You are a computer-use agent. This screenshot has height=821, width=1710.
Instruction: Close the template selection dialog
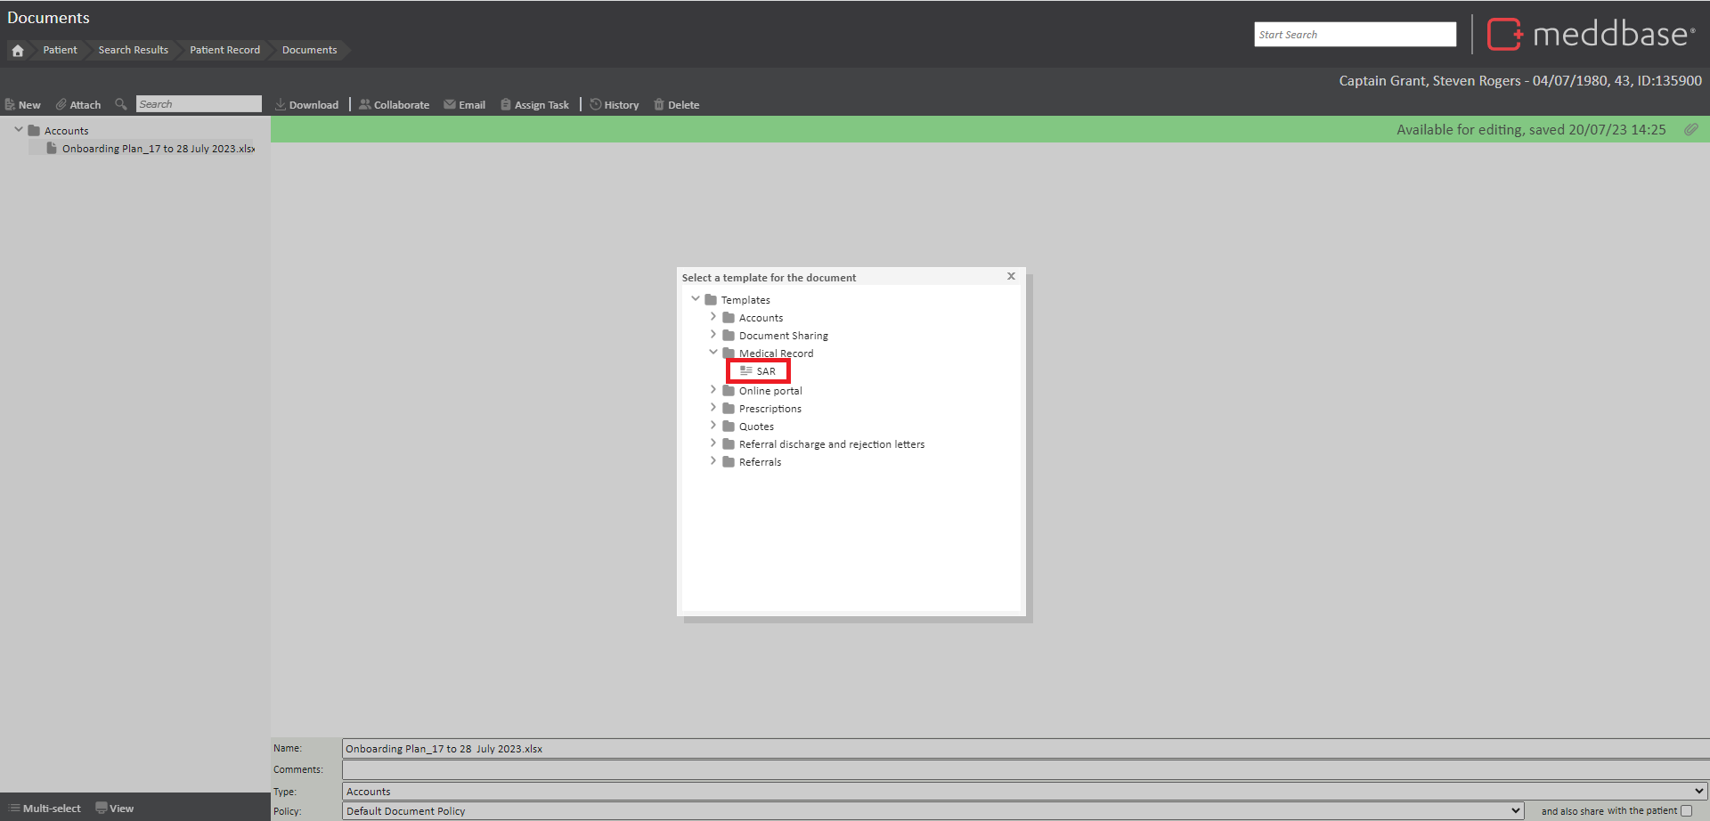[x=1011, y=276]
